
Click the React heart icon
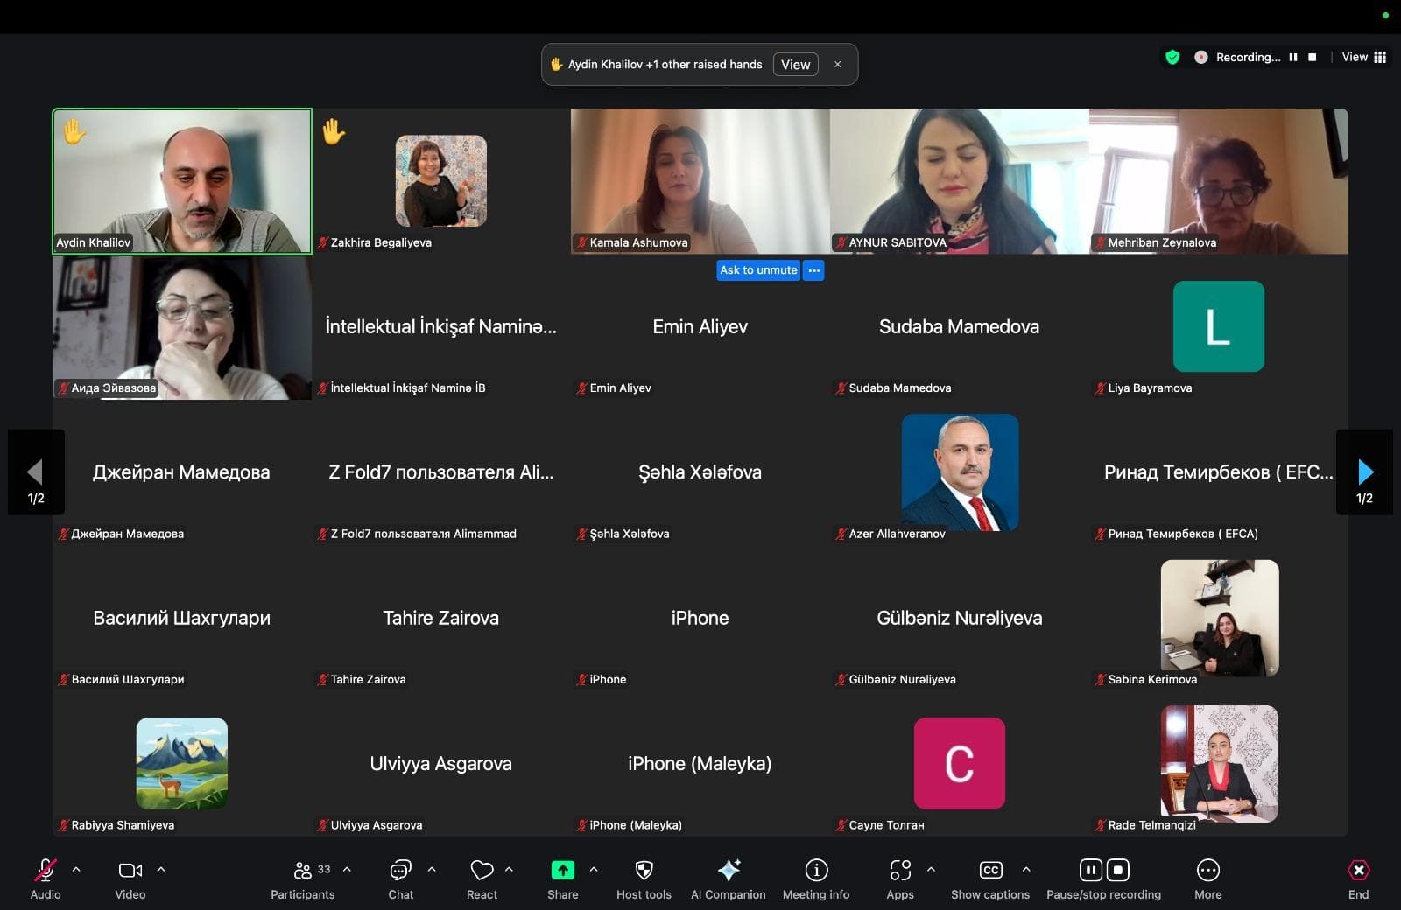[482, 870]
